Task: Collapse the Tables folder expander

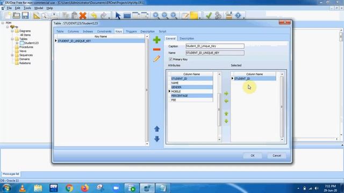Action: point(12,39)
